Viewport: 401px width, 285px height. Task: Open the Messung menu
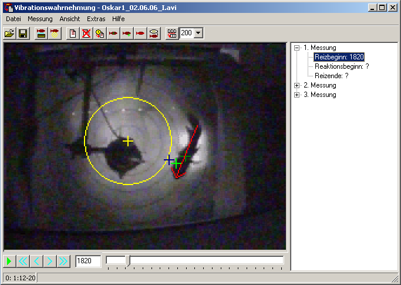point(40,19)
